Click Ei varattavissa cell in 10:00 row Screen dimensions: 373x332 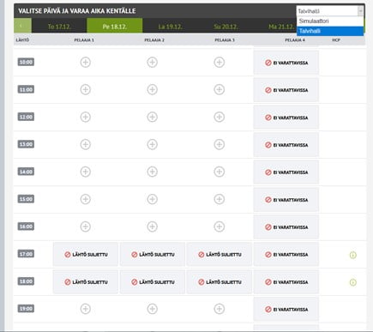286,63
